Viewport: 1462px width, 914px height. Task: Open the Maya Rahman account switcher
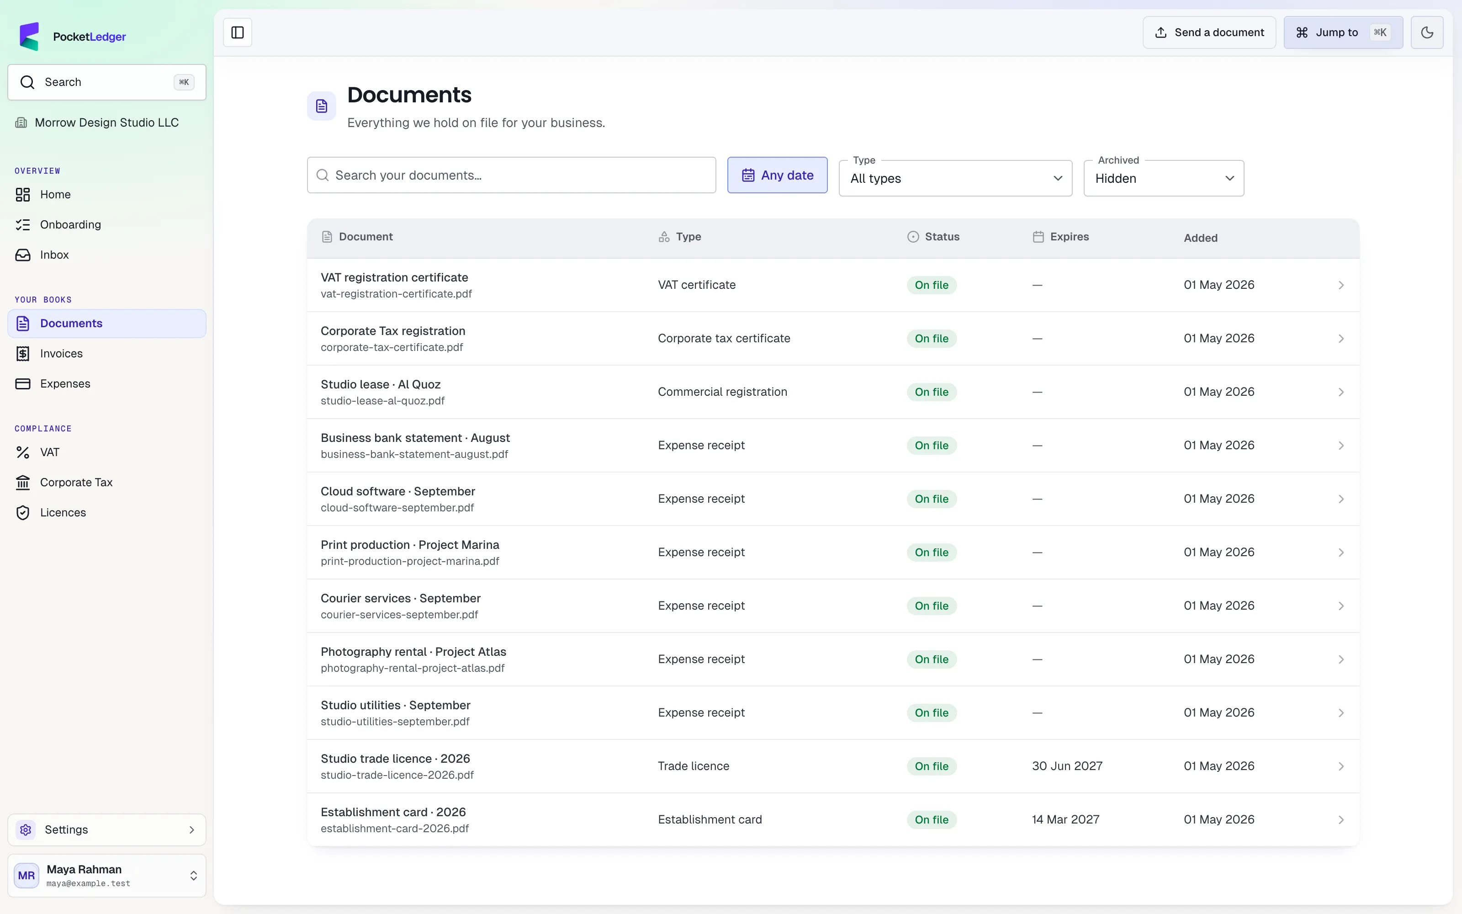click(x=107, y=875)
